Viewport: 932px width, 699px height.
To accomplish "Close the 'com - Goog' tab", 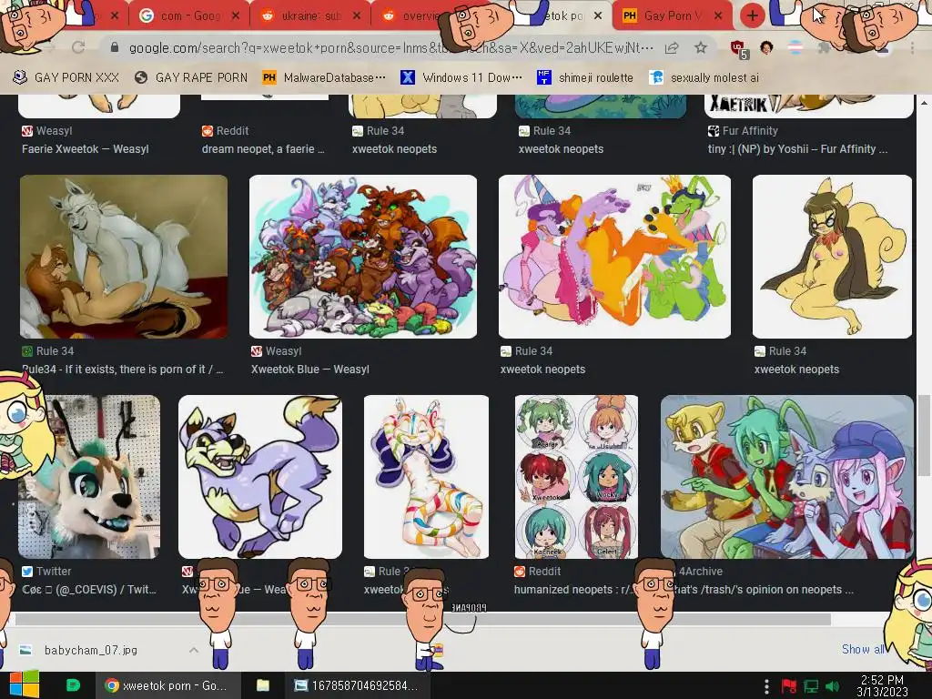I will click(236, 16).
